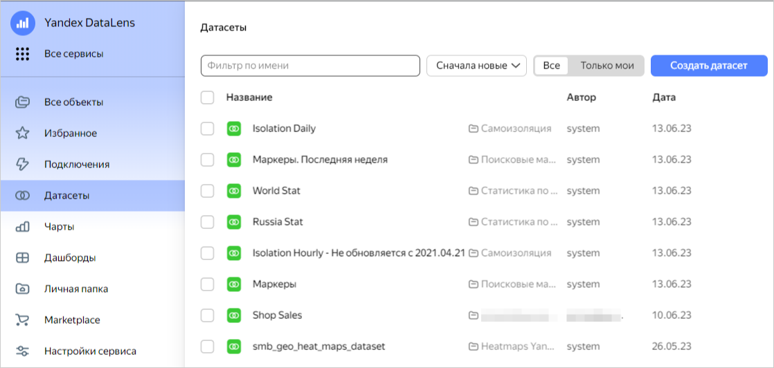This screenshot has width=774, height=368.
Task: Click date 26.05.23 in last row
Action: point(672,347)
